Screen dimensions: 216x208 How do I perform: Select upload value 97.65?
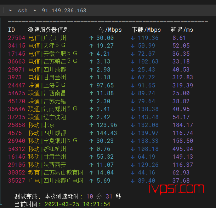pos(105,85)
